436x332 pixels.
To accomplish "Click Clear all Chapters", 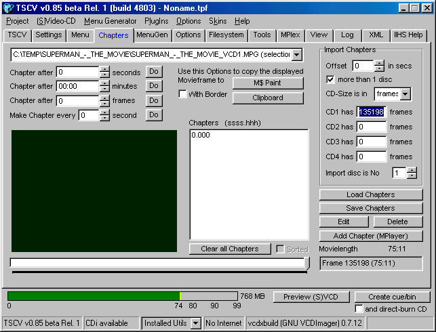I will pos(230,249).
